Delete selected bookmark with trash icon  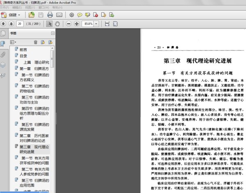[x=36, y=42]
